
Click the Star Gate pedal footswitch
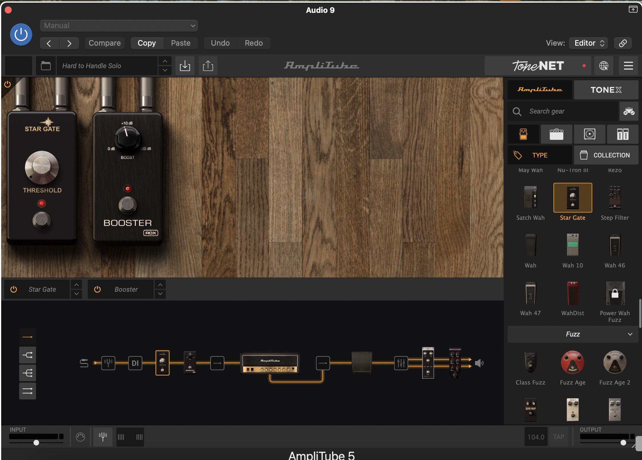coord(42,220)
